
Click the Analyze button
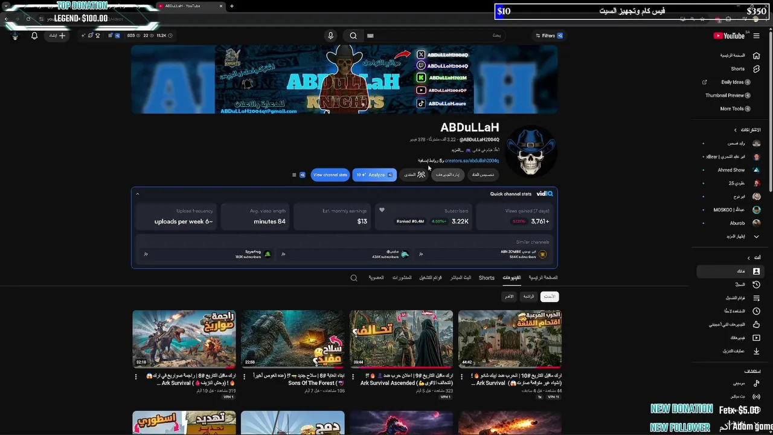374,175
